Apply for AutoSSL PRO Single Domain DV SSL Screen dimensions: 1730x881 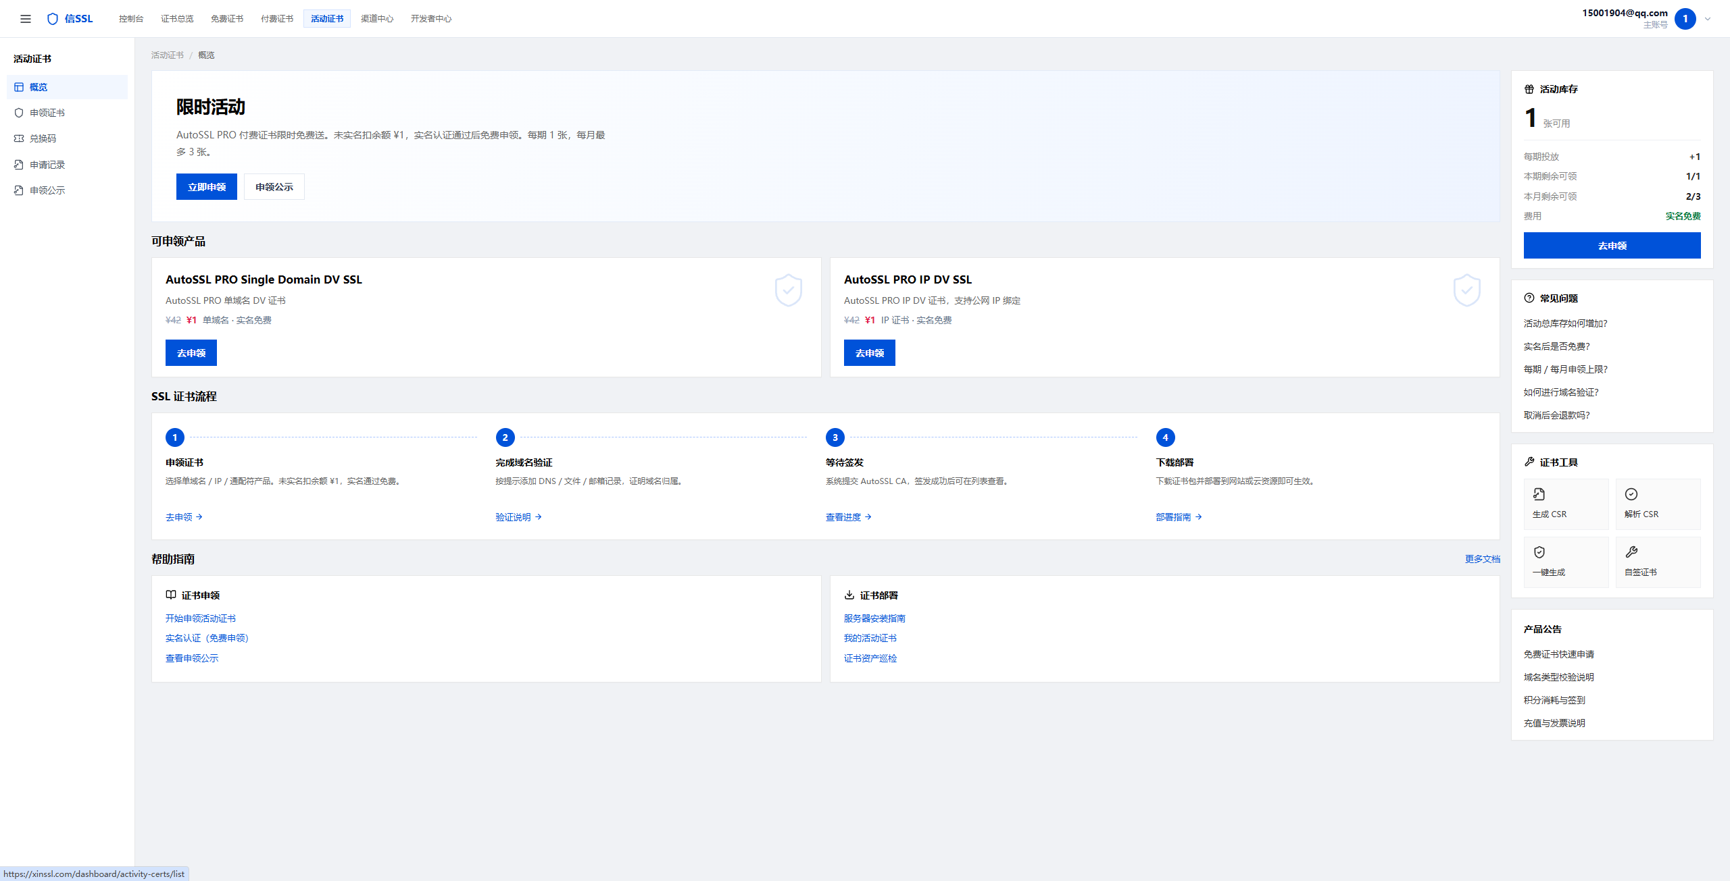point(191,353)
